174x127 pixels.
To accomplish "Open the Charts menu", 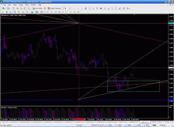I will 21,5.
